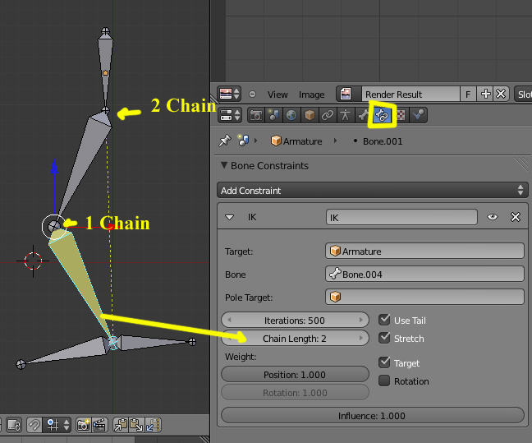Collapse the image editor header menus

252,94
